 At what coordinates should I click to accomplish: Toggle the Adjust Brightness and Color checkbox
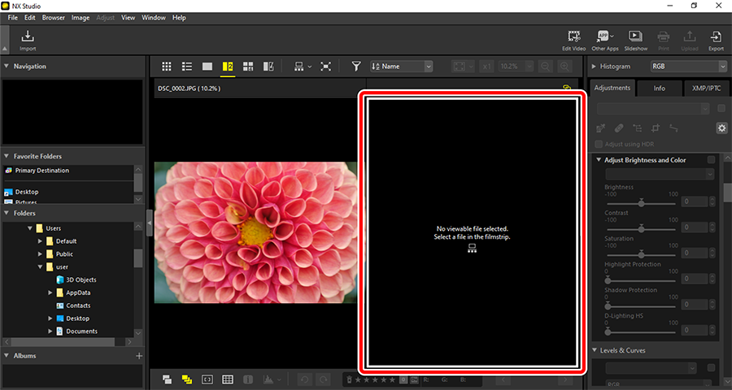tap(712, 160)
